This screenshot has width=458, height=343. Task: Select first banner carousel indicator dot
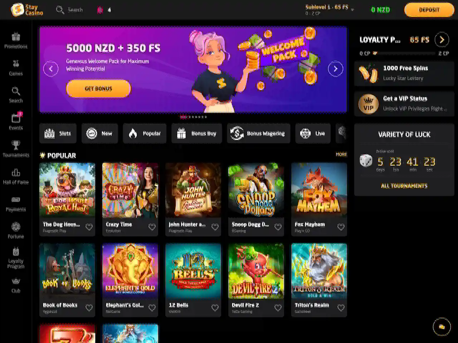[x=183, y=117]
